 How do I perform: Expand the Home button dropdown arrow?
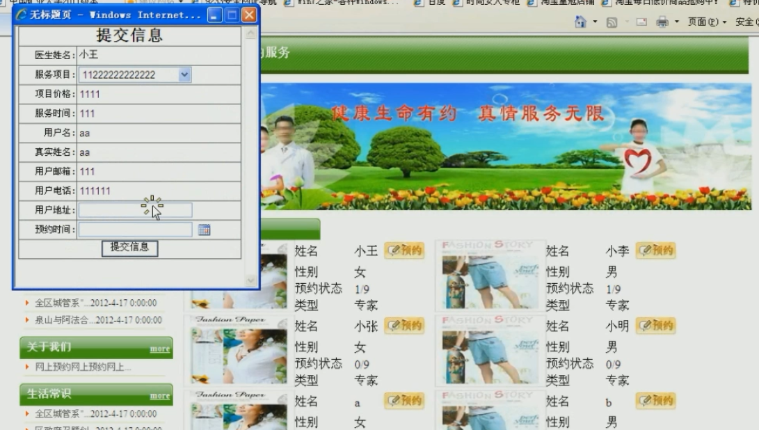click(x=595, y=22)
